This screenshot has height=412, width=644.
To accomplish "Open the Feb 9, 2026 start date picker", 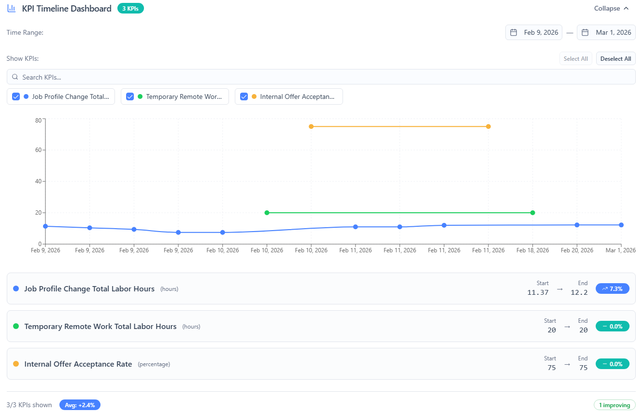I will click(533, 32).
